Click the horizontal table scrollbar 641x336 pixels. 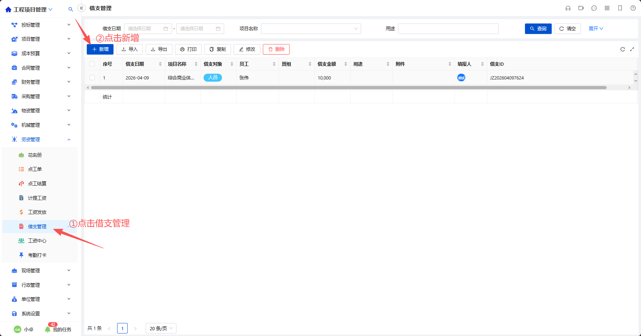pos(349,87)
